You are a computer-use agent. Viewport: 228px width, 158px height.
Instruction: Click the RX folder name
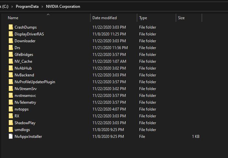click(17, 116)
